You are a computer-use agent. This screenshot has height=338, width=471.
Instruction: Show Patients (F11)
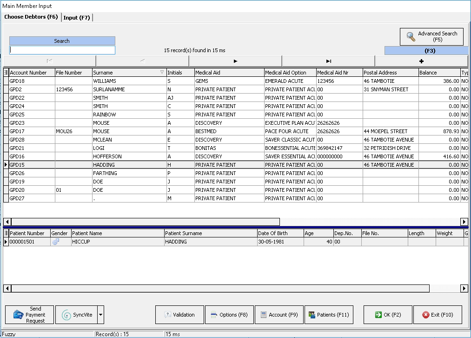click(x=329, y=315)
